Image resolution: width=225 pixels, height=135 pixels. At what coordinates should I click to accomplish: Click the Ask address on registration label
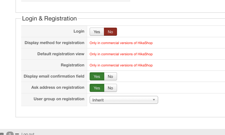click(x=58, y=88)
